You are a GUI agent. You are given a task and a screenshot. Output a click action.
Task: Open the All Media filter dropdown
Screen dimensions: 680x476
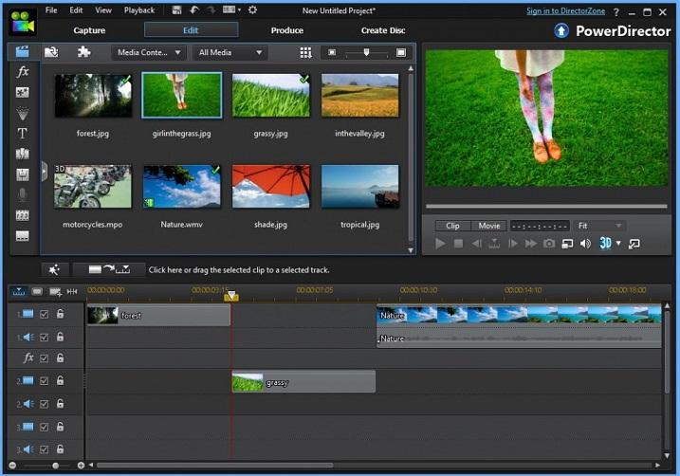[229, 52]
